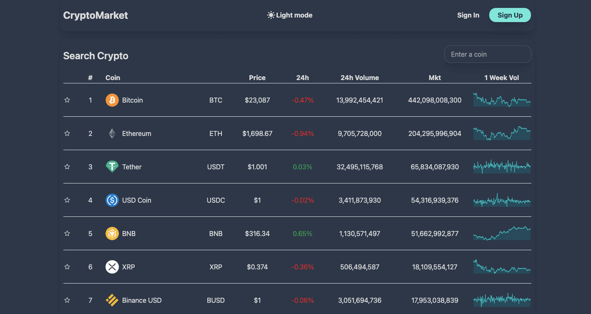Click the Price column header
Screen dimensions: 591x314
[x=257, y=78]
